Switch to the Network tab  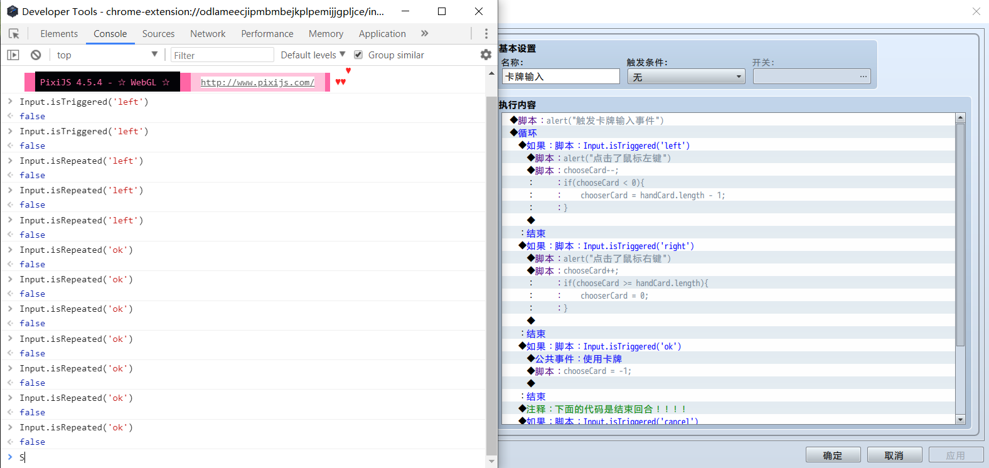(x=208, y=34)
